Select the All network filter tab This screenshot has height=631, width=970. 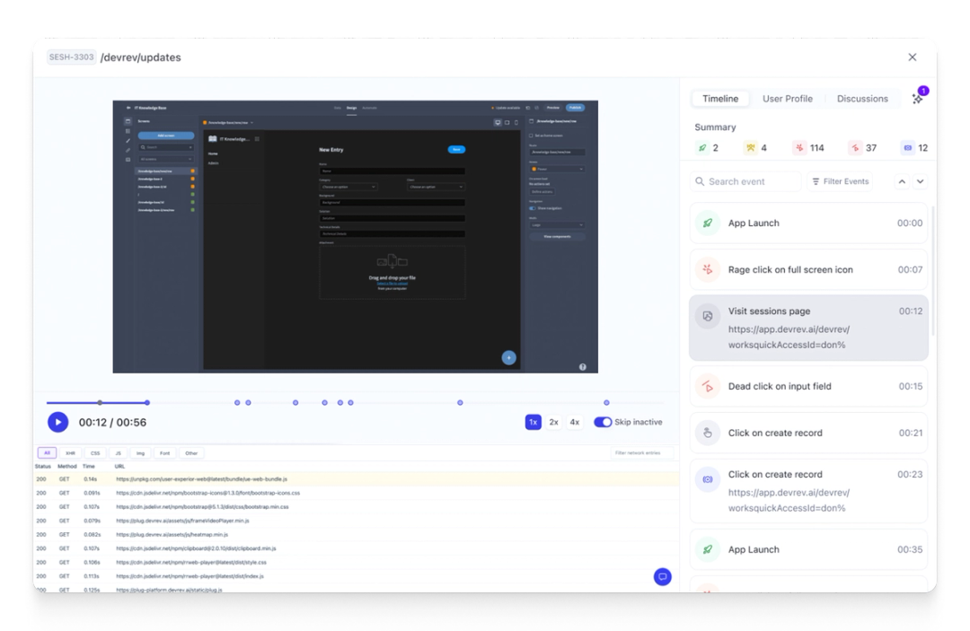[47, 453]
